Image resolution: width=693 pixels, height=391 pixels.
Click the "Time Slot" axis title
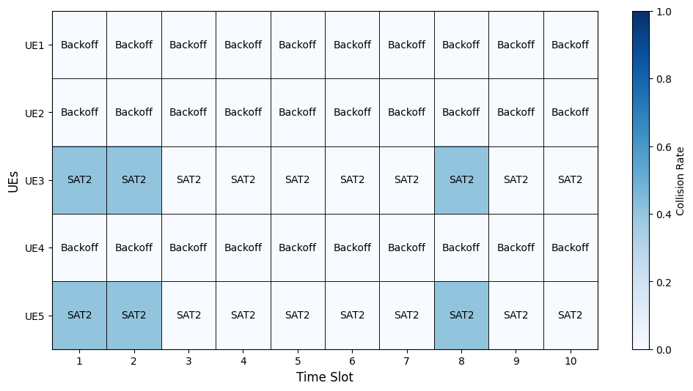tap(324, 377)
